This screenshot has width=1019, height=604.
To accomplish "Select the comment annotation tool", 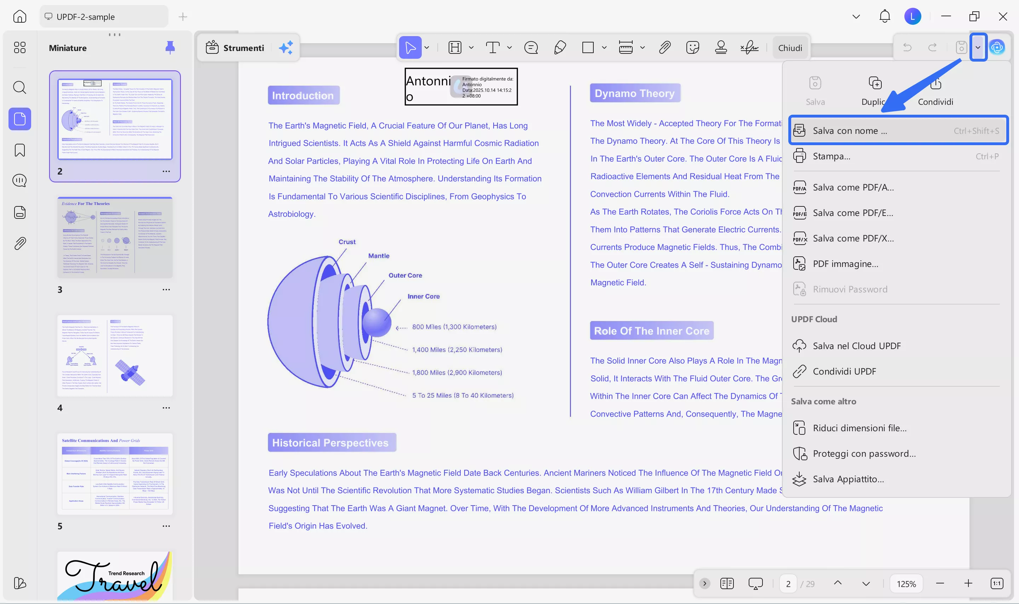I will coord(531,48).
